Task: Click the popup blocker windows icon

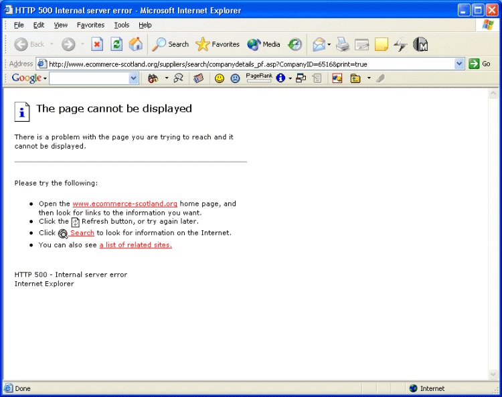Action: pyautogui.click(x=301, y=78)
